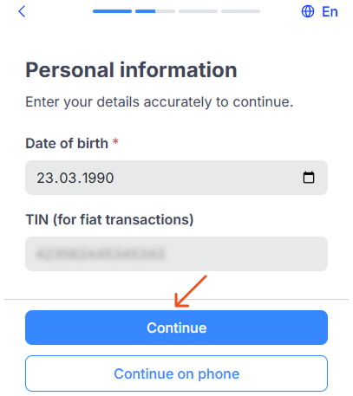Go back using the left chevron
353x396 pixels.
[22, 12]
